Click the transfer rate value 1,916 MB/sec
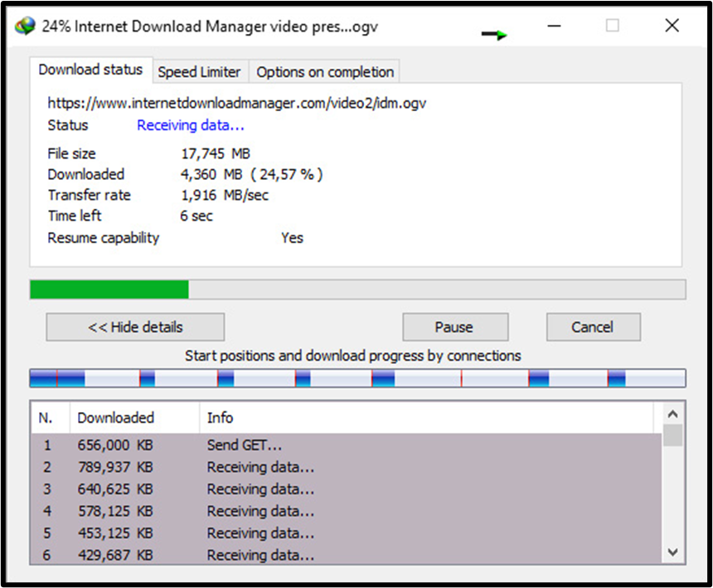Screen dimensions: 713x588 (225, 195)
